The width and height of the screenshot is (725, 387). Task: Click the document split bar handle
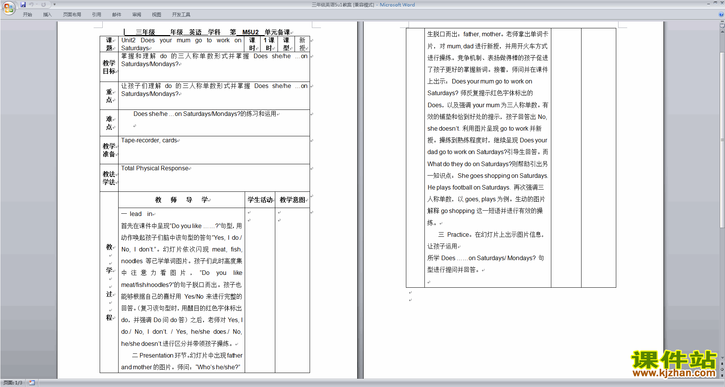click(722, 22)
